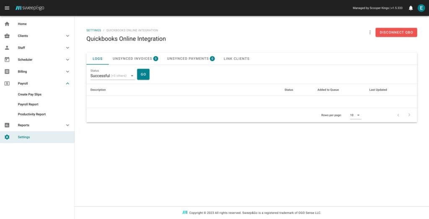Open the user avatar E
Image resolution: width=429 pixels, height=219 pixels.
pos(421,8)
